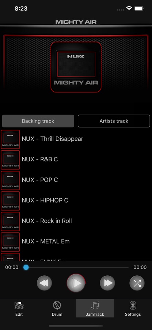This screenshot has height=330, width=152.
Task: Switch to the Drum tab
Action: pos(57,308)
